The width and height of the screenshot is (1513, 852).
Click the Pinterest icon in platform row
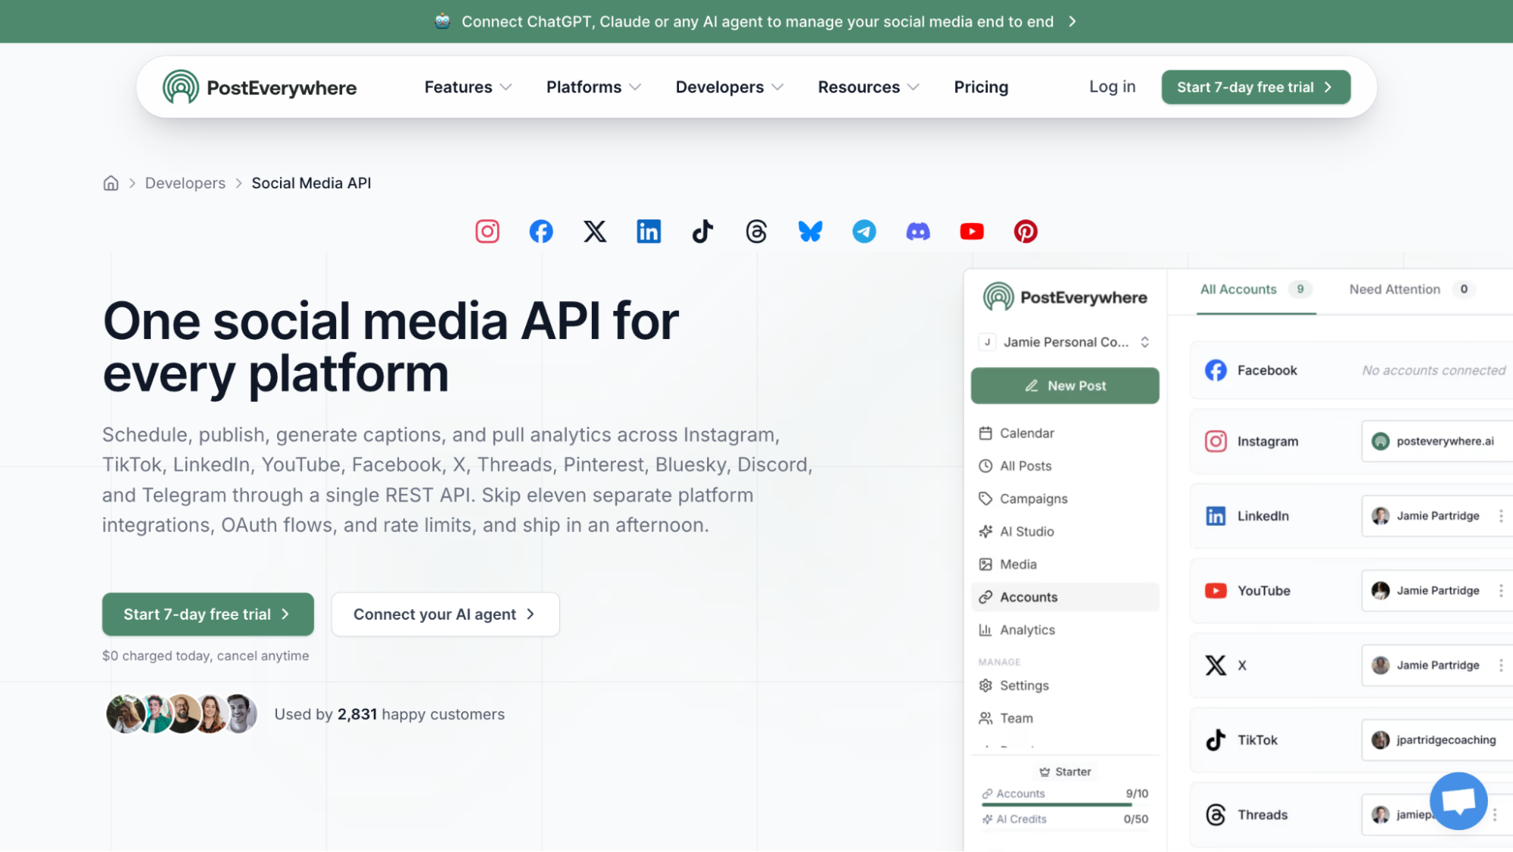click(x=1026, y=232)
